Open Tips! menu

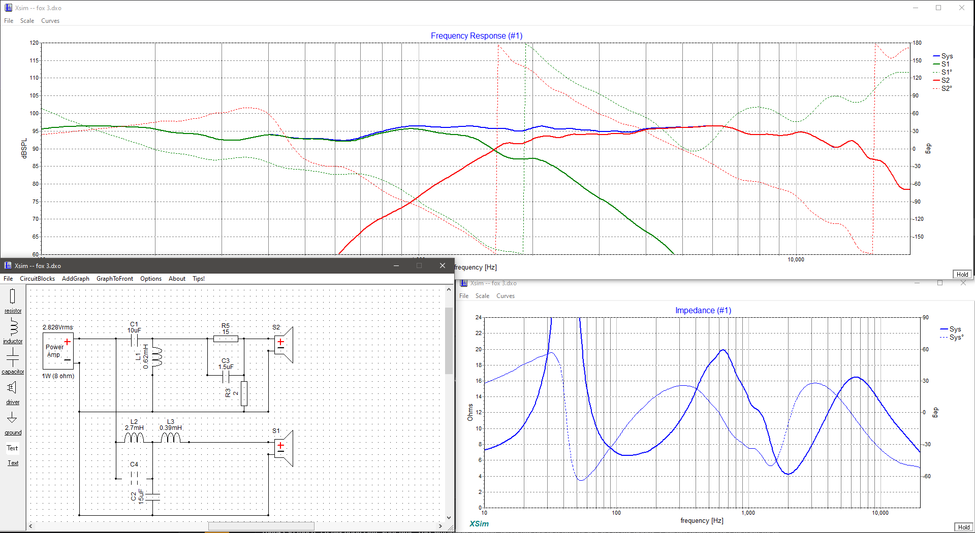[199, 279]
